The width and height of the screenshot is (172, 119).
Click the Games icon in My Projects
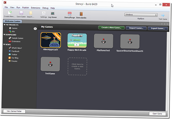(x=10, y=28)
